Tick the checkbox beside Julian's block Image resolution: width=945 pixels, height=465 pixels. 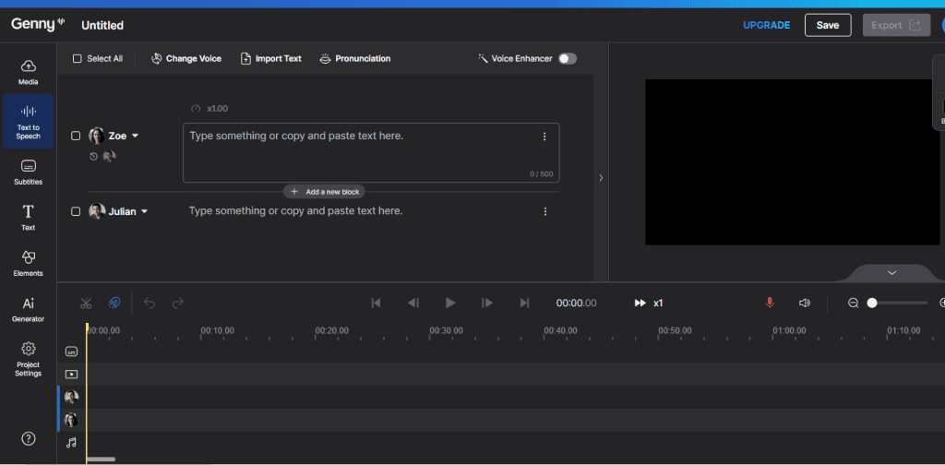[77, 211]
